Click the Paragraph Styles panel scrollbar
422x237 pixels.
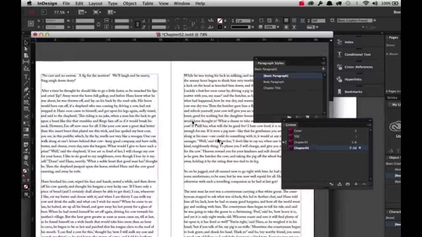point(324,94)
